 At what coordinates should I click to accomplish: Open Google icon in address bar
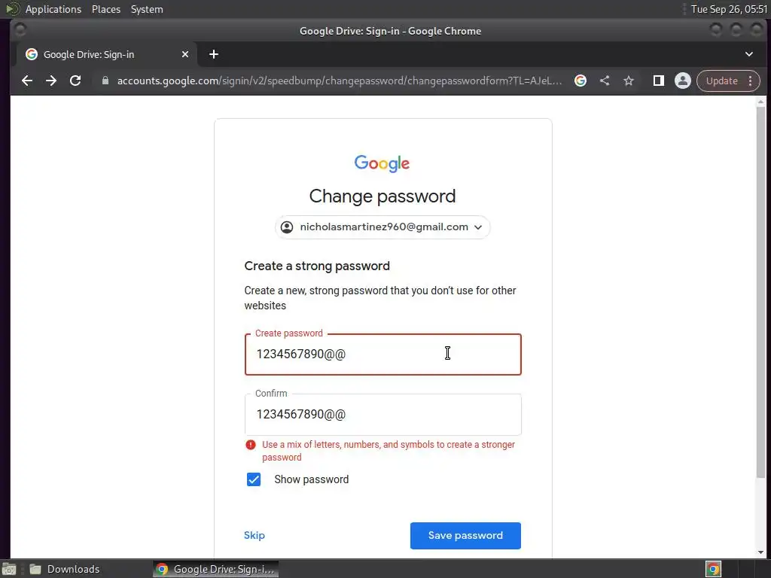pos(581,81)
